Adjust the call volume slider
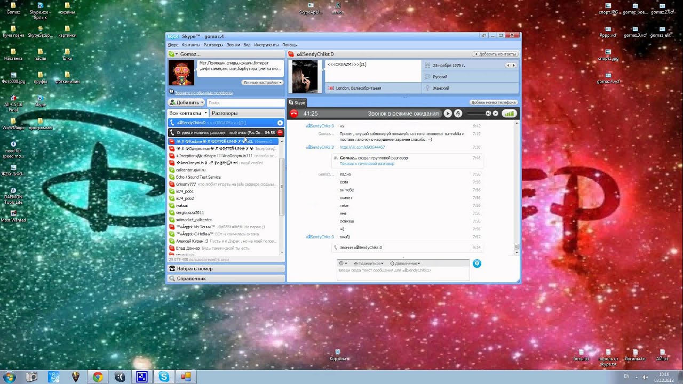This screenshot has width=683, height=384. 476,113
